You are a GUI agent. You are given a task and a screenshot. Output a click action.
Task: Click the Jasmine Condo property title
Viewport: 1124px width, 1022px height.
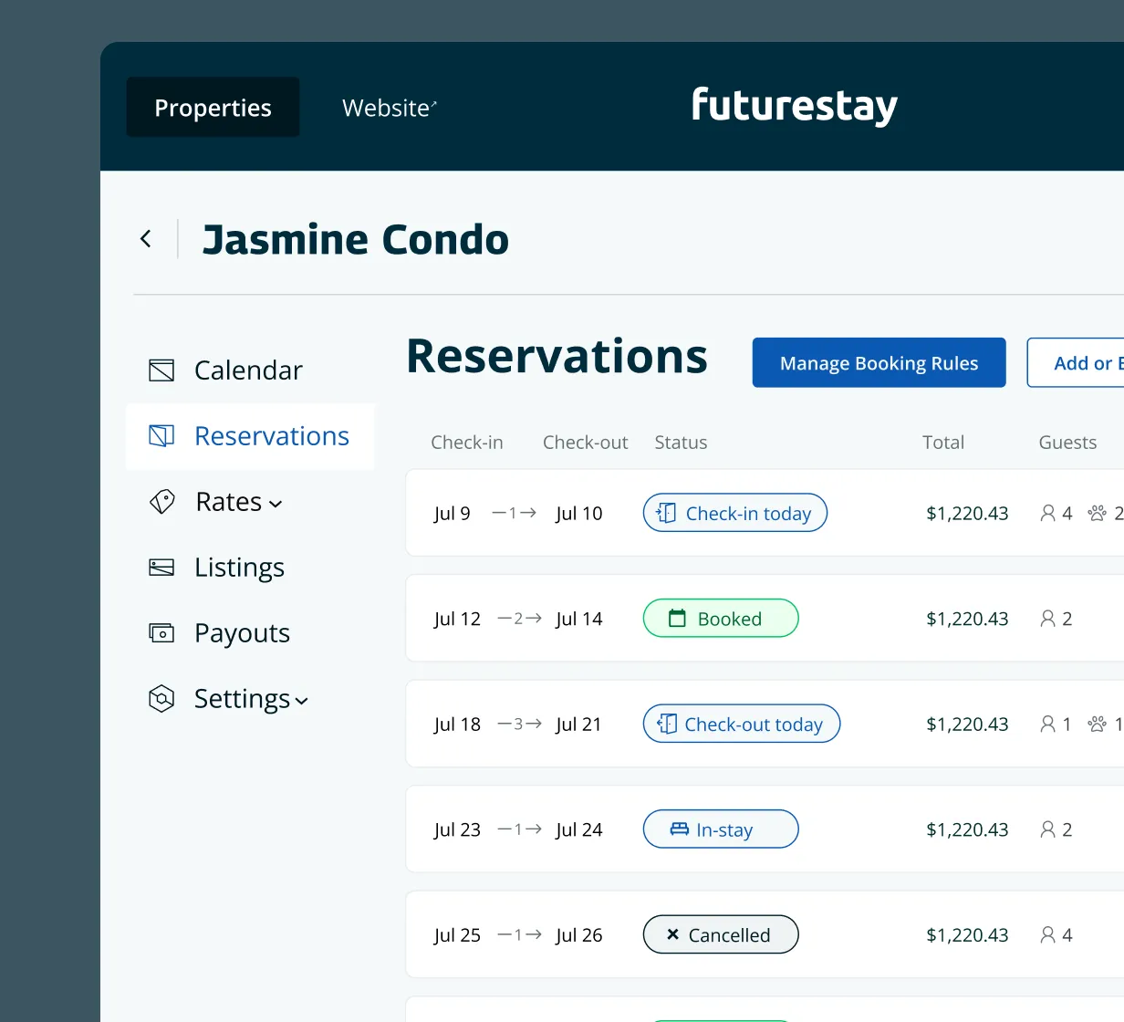(356, 239)
